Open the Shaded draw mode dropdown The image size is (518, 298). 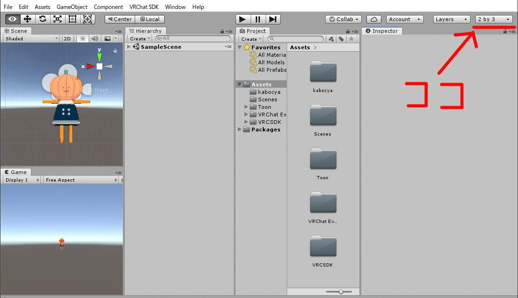tap(31, 38)
